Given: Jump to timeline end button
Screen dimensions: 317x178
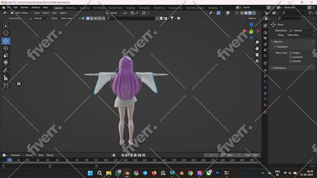Looking at the screenshot, I should [x=144, y=155].
